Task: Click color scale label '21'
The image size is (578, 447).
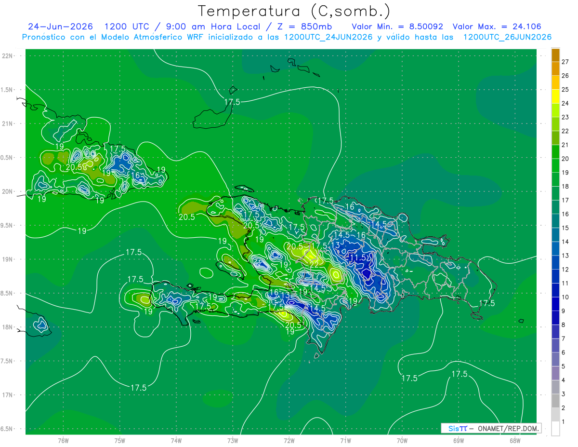Action: coord(565,145)
